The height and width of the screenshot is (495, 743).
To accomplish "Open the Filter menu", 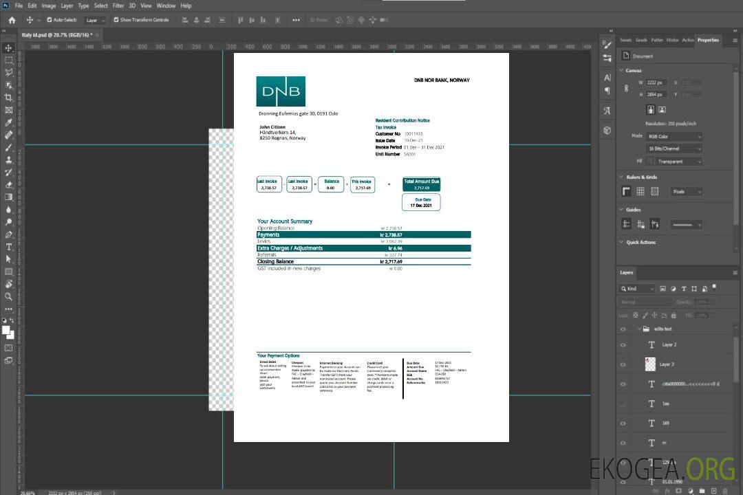I will 118,5.
